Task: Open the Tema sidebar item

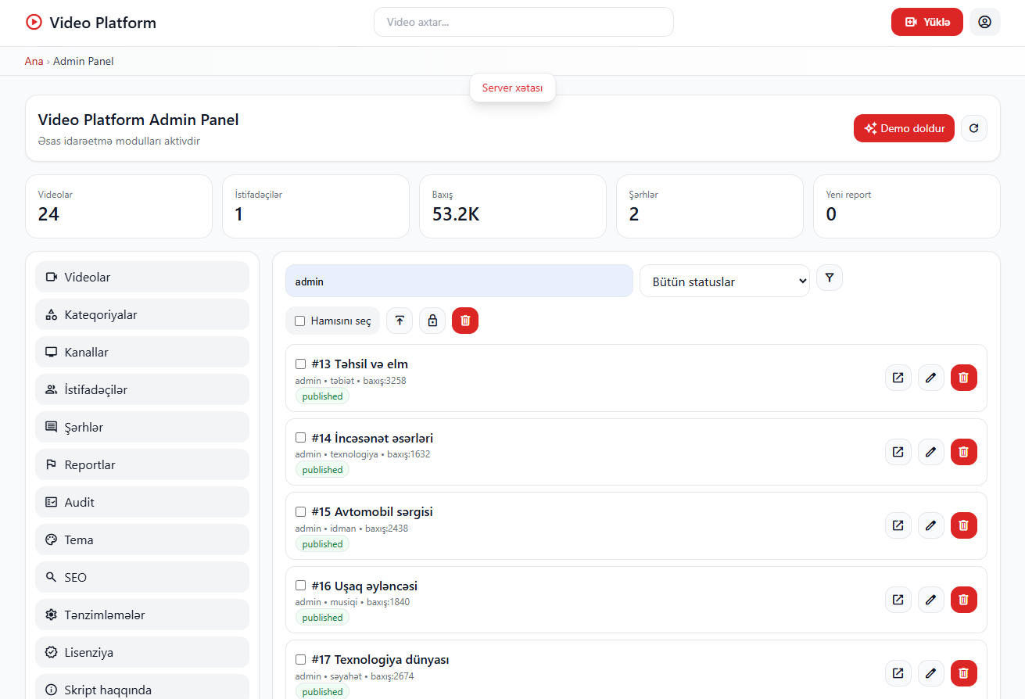Action: pyautogui.click(x=142, y=539)
